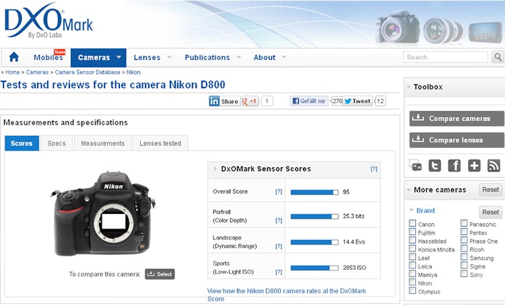
Task: Tweet this page via Twitter button
Action: [x=358, y=101]
